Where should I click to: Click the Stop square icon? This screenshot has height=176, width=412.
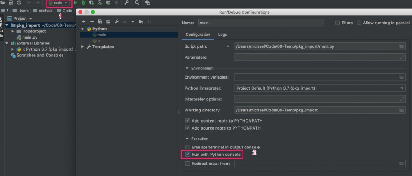click(116, 2)
